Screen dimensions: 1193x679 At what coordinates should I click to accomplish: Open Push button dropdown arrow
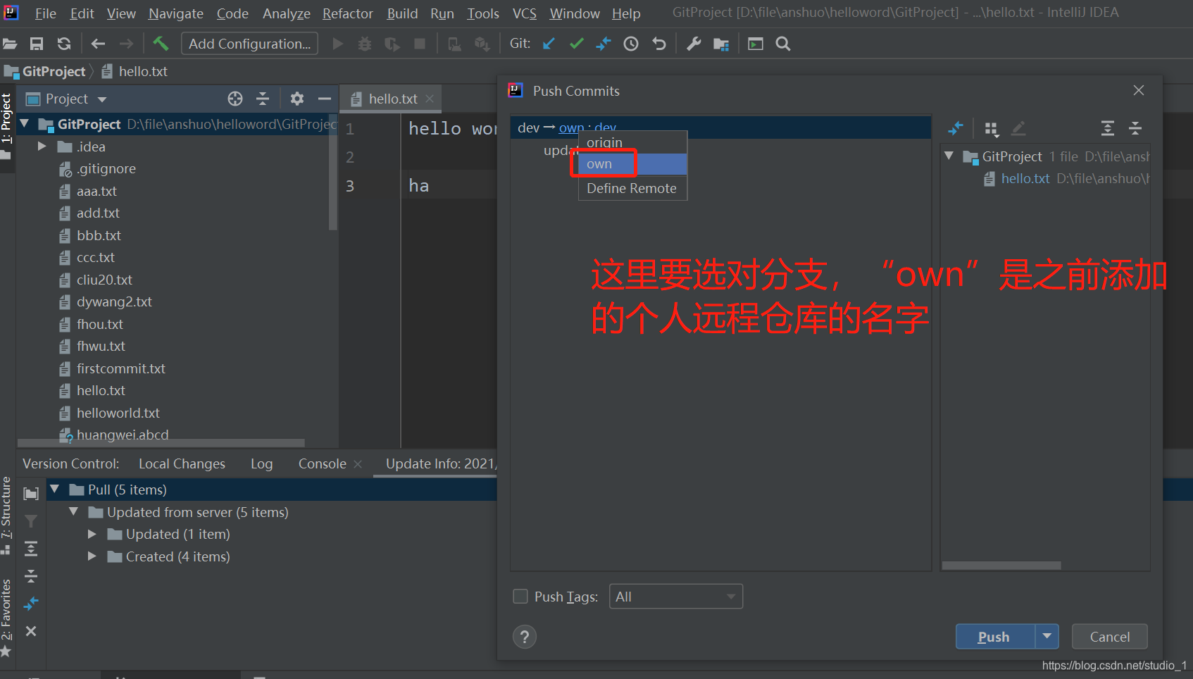[1047, 637]
